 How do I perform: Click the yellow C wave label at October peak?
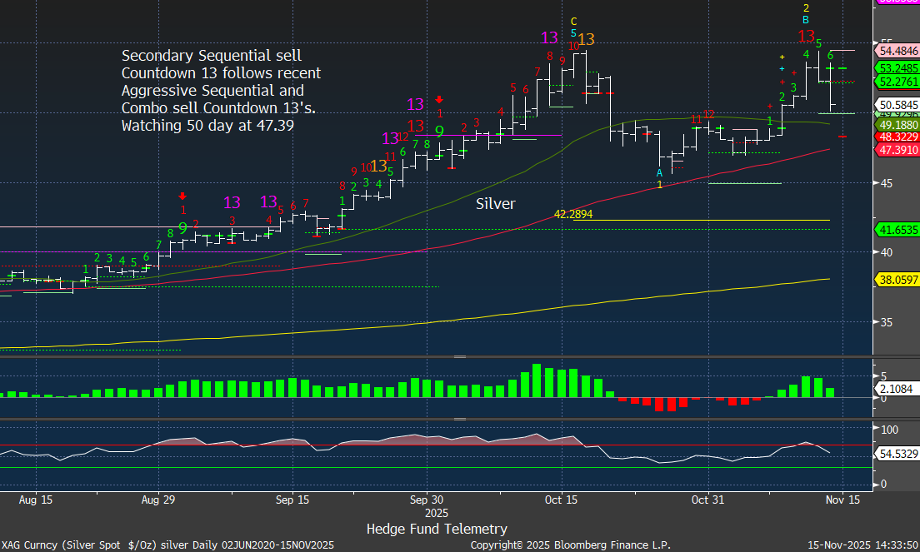point(573,22)
